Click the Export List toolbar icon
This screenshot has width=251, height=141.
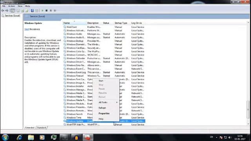[27, 11]
